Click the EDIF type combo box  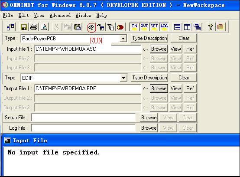pos(74,78)
